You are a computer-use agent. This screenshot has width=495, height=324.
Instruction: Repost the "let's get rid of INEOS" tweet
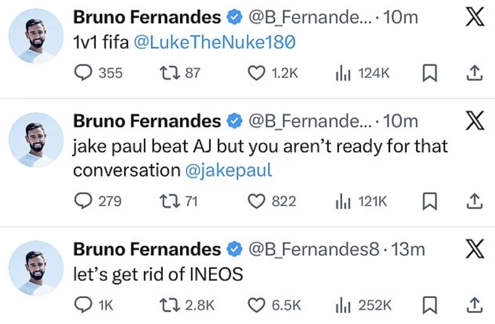click(170, 305)
